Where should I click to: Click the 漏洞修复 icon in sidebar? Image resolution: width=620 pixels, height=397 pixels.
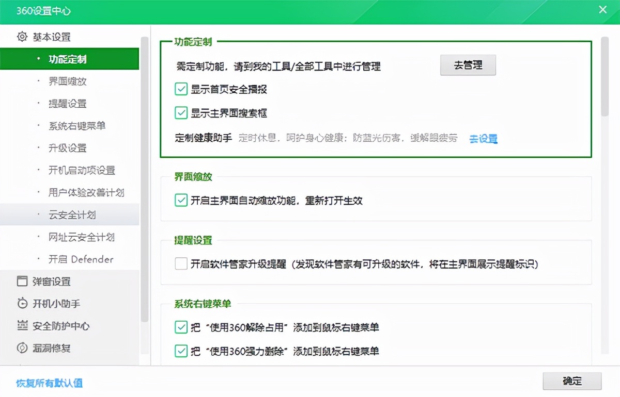coord(22,348)
